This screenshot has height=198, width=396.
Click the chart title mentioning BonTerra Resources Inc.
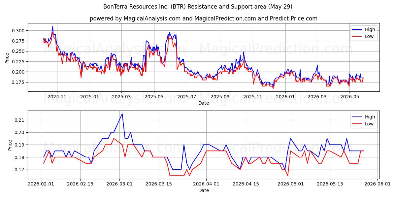pos(198,7)
